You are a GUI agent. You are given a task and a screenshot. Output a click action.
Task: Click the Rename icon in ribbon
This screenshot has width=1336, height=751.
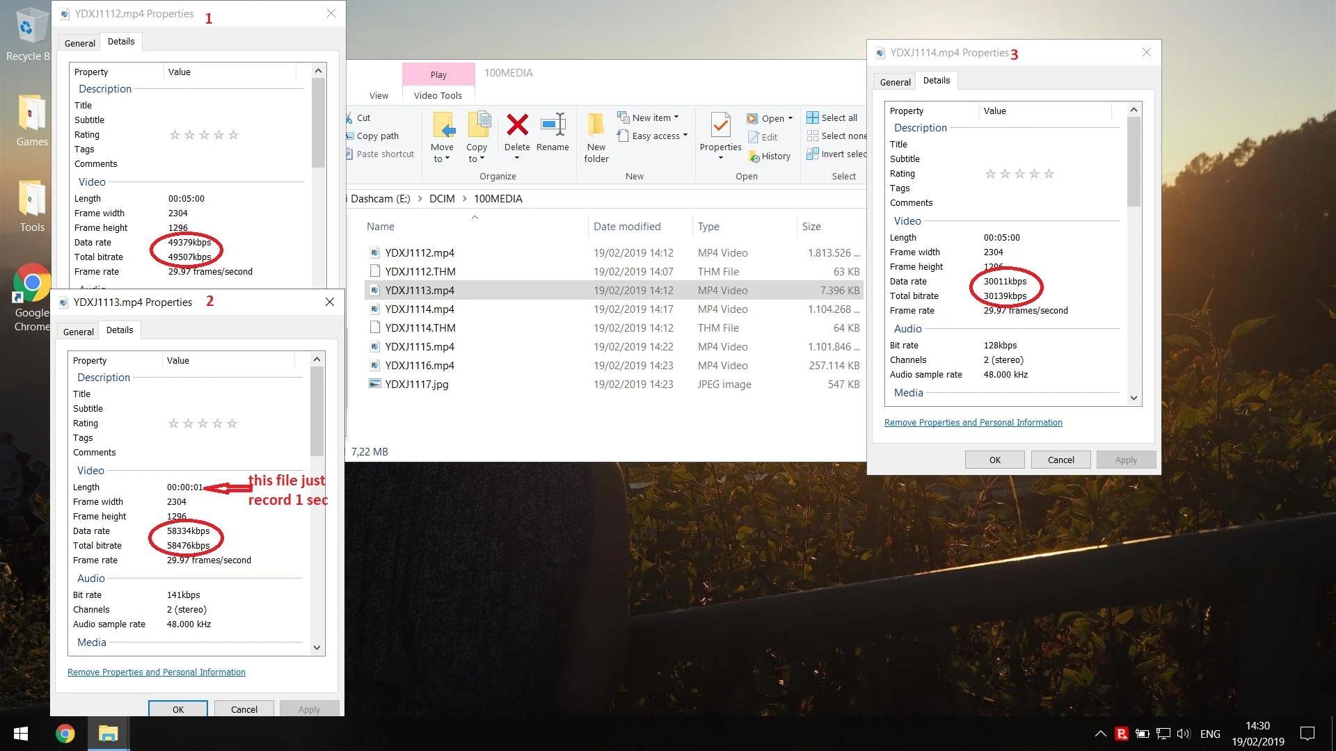553,125
